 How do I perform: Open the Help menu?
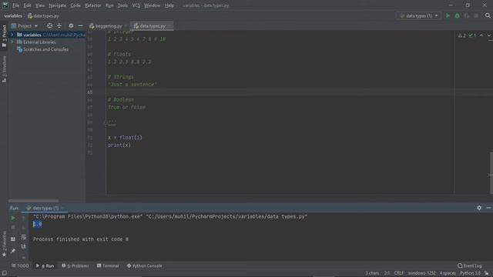(169, 5)
